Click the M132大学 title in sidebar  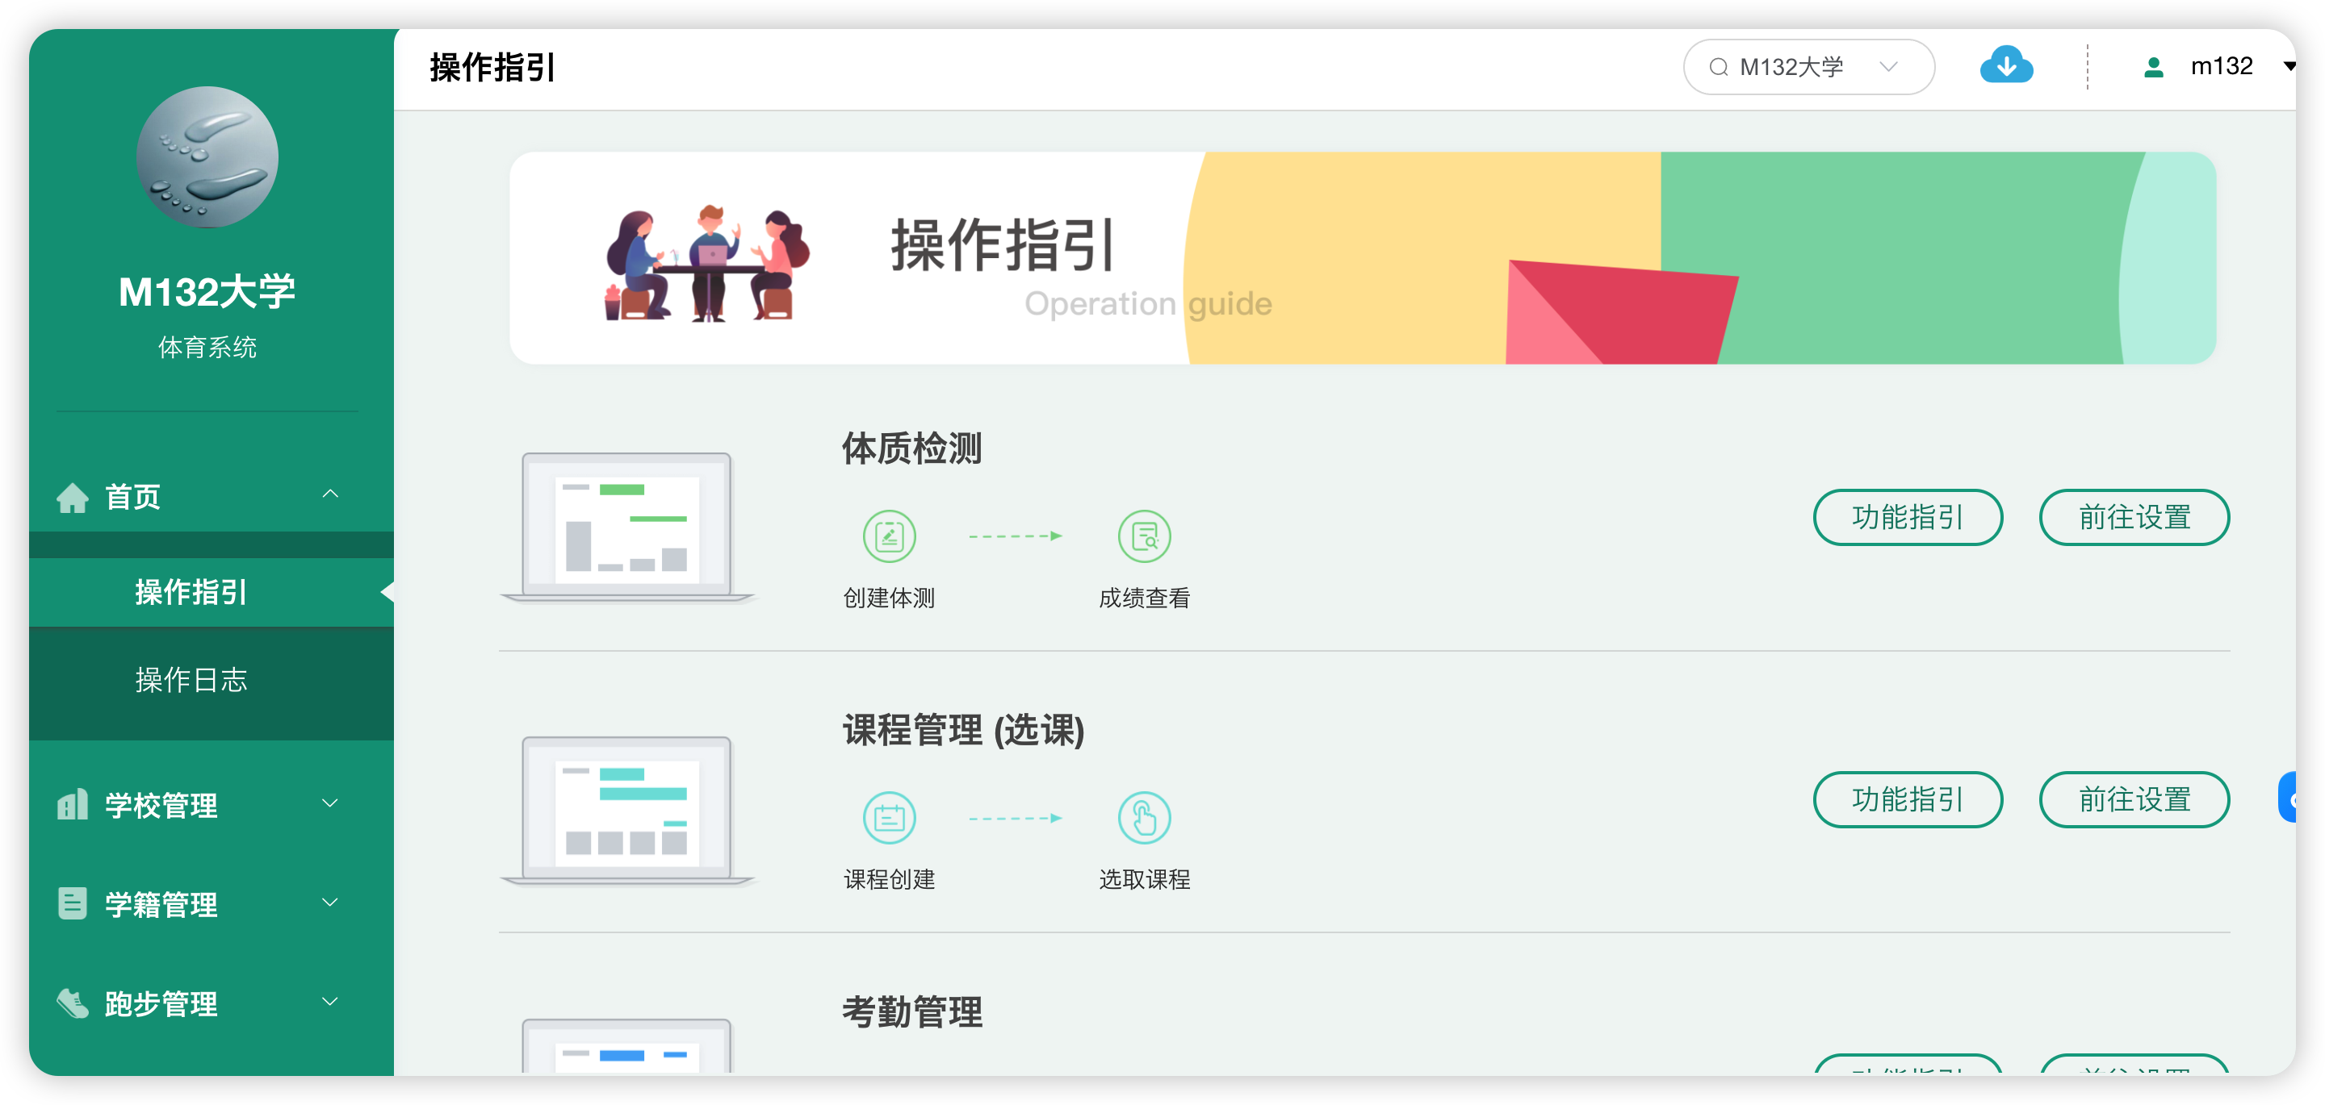pyautogui.click(x=207, y=291)
